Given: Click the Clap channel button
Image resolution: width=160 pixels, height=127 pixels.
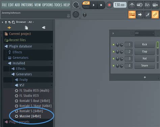Looking at the screenshot, I should coord(144,52).
